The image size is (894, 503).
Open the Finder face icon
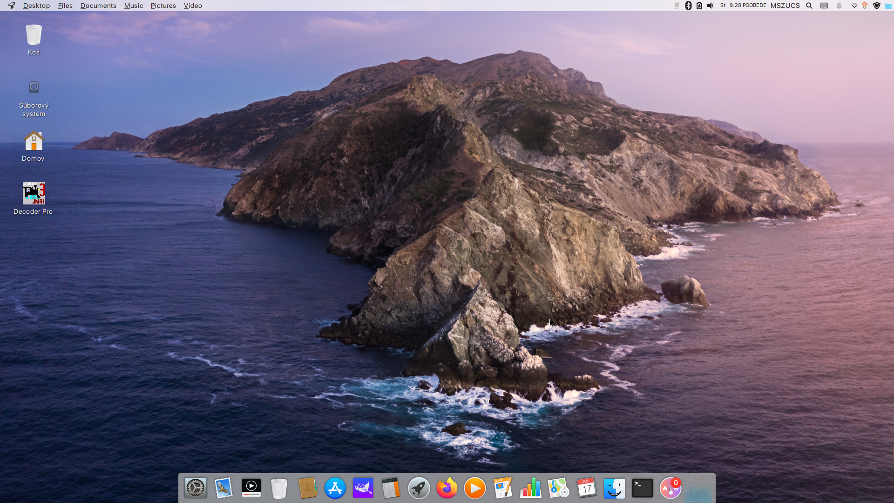pyautogui.click(x=614, y=489)
